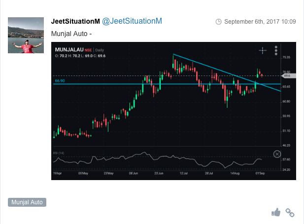Open the @JeetSituationM handle link
This screenshot has width=304, height=224.
[x=132, y=21]
